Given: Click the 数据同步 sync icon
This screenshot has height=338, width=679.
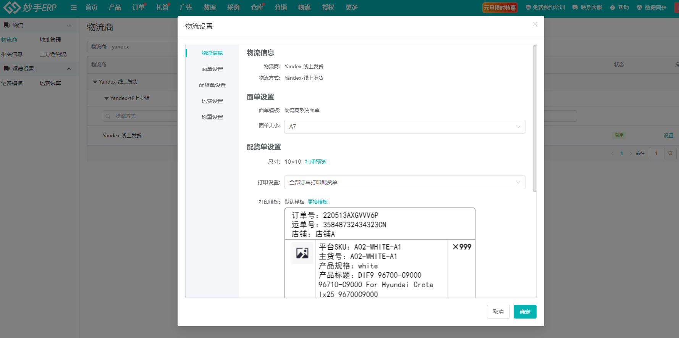Looking at the screenshot, I should [639, 8].
